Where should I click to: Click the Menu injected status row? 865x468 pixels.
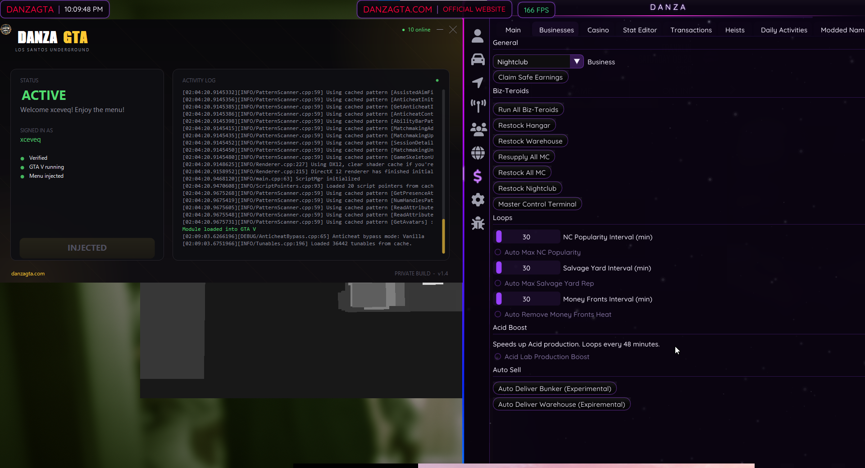click(42, 176)
